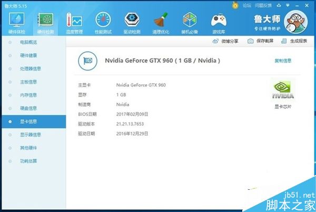316x212 pixels.
Task: Click the driver version 21.21.13.7653
Action: point(130,124)
